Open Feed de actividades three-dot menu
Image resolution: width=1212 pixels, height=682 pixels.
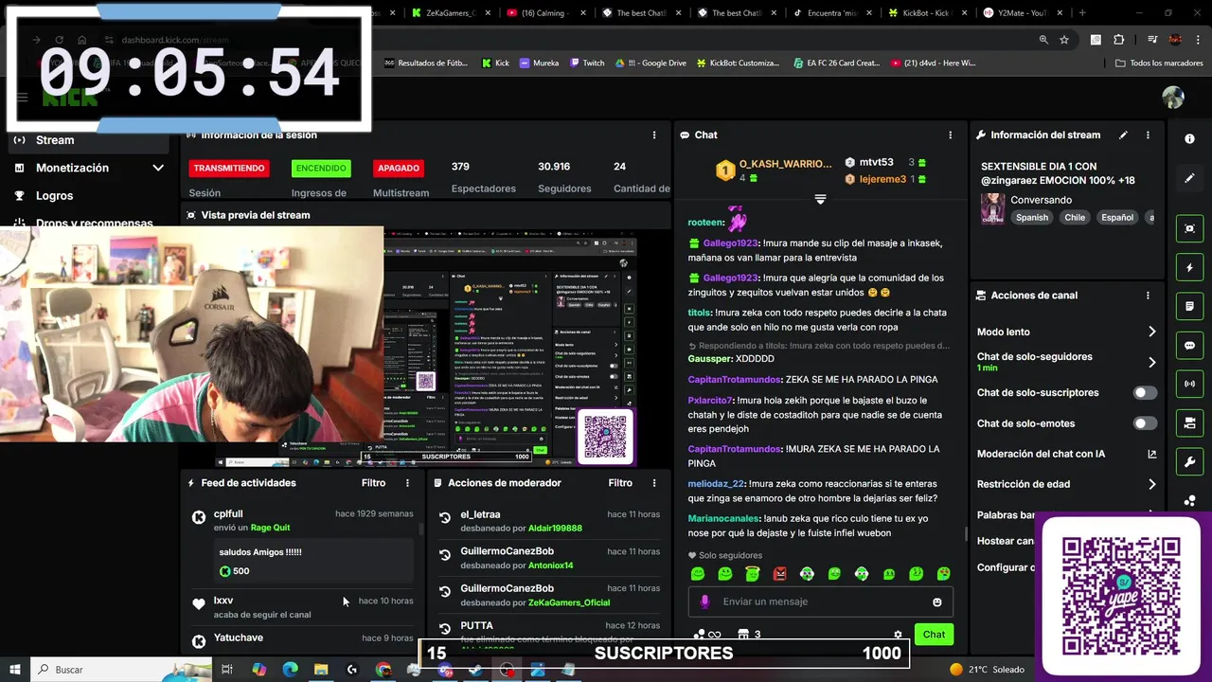tap(408, 483)
